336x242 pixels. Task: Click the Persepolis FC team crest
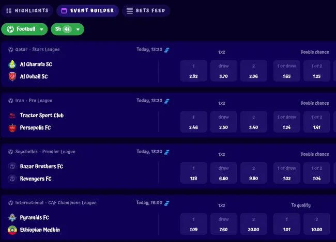coord(12,127)
